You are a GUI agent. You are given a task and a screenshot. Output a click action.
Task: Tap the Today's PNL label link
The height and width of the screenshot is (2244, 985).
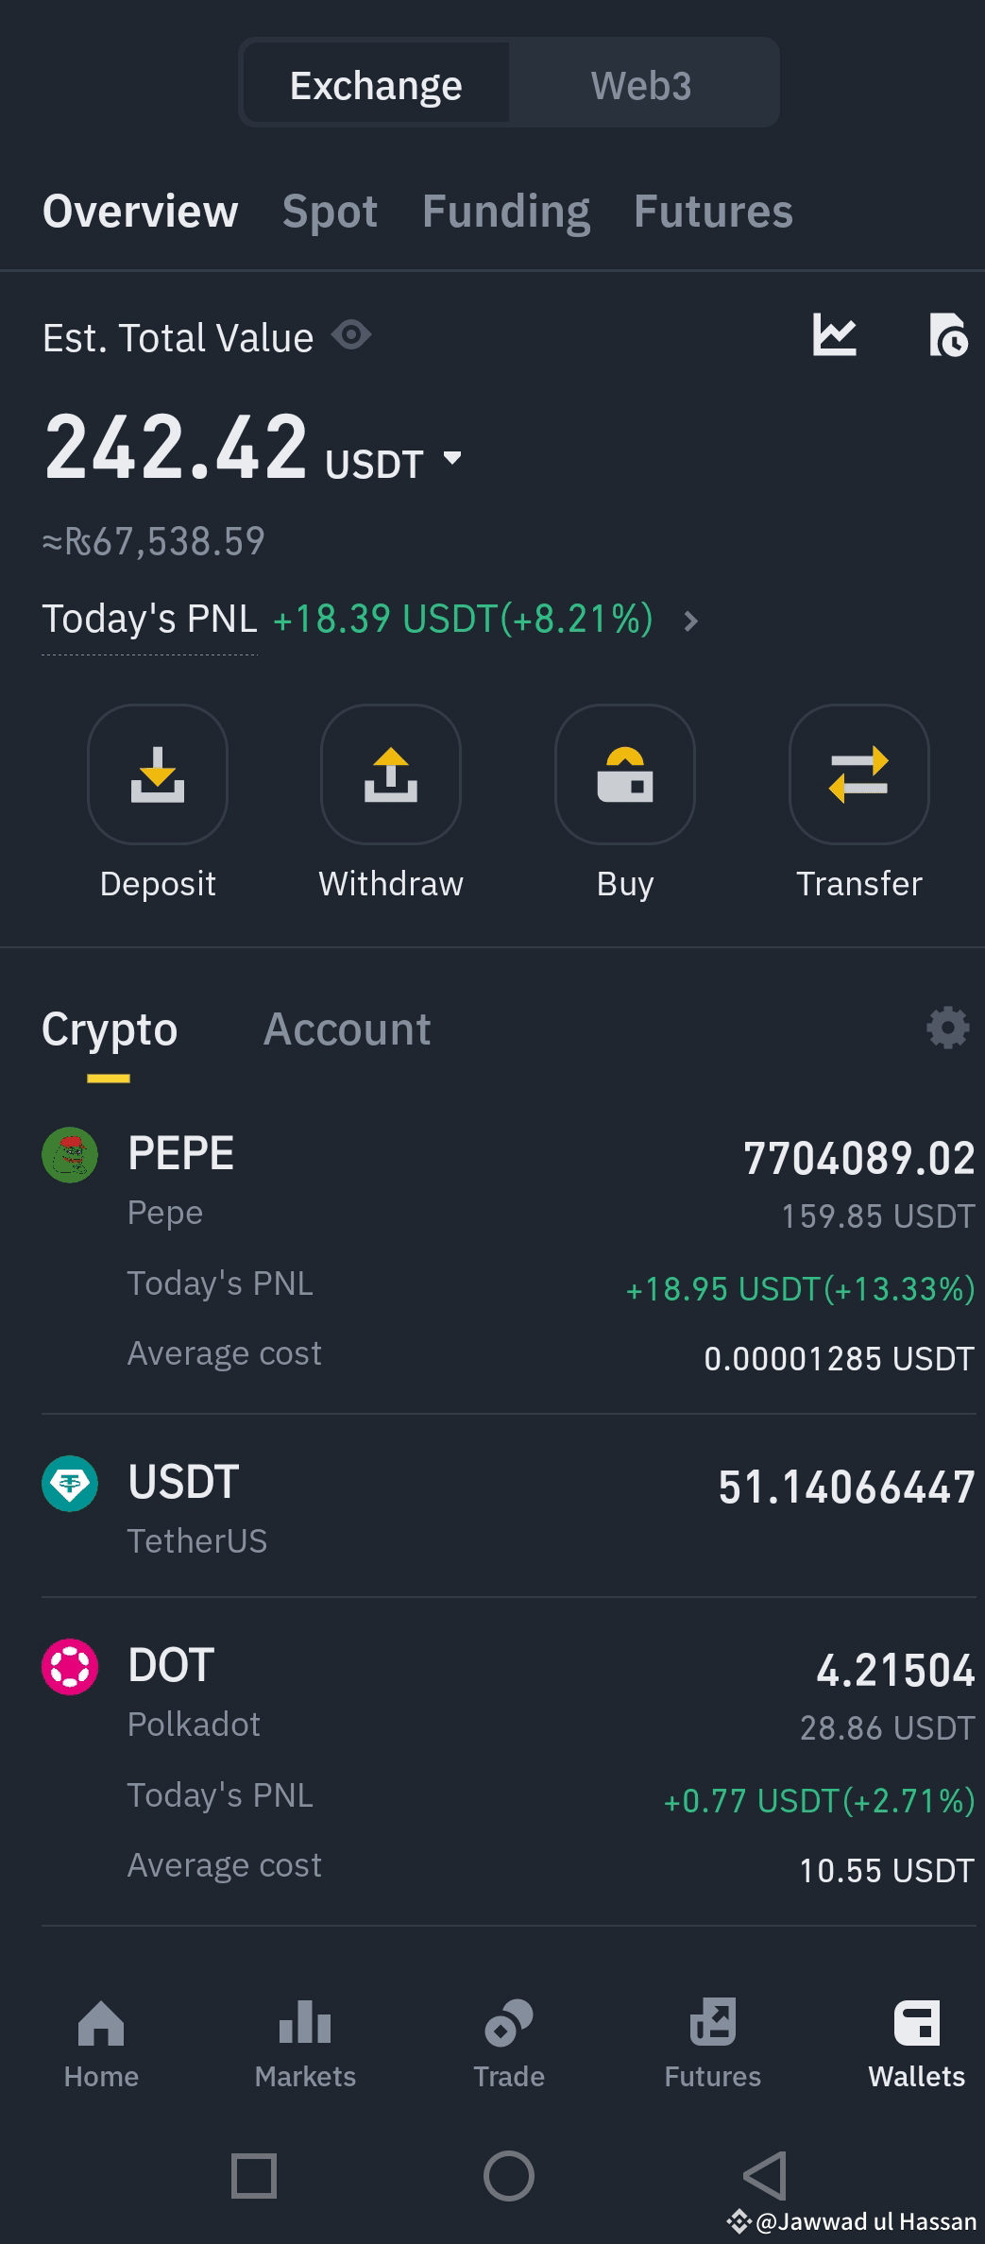pyautogui.click(x=149, y=620)
